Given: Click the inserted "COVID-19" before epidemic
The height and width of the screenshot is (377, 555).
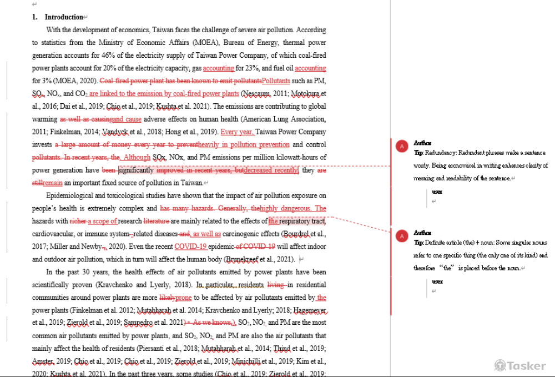Looking at the screenshot, I should (190, 247).
